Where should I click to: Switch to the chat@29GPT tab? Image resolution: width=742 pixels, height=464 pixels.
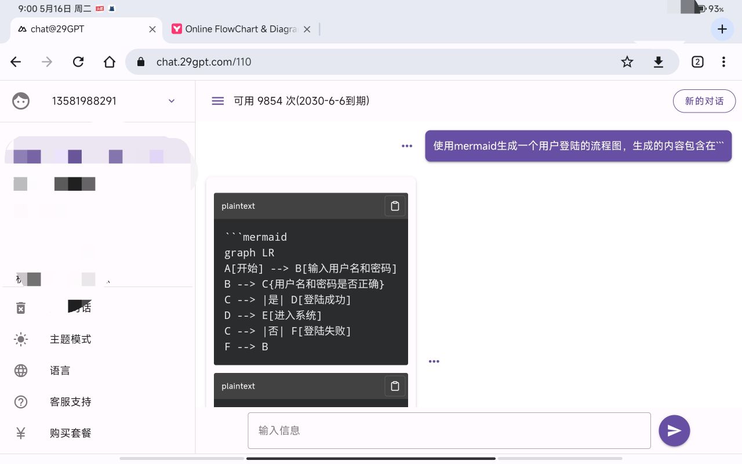click(x=87, y=29)
